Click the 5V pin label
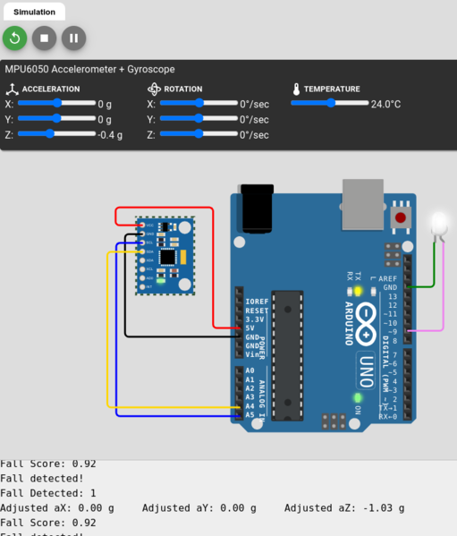Viewport: 457px width, 536px height. click(250, 328)
